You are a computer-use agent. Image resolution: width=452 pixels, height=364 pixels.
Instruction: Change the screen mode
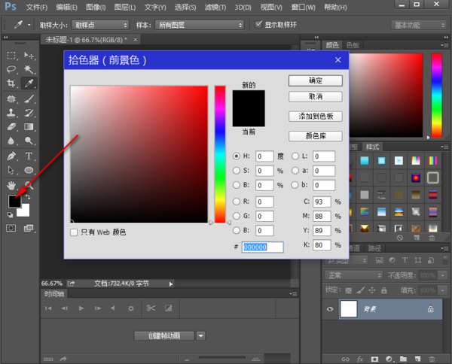[x=29, y=228]
